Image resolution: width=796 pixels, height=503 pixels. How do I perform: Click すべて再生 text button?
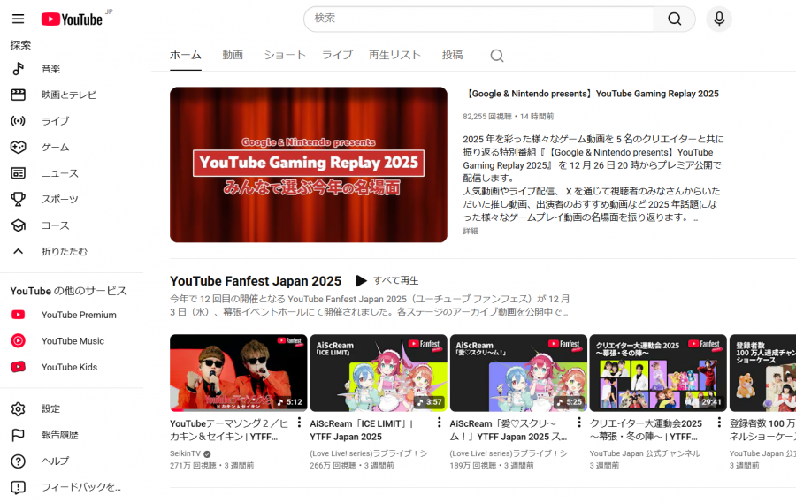396,281
